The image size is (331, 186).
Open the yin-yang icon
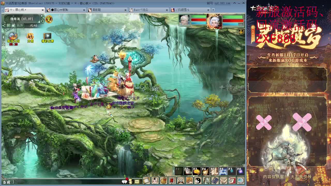coord(198,181)
